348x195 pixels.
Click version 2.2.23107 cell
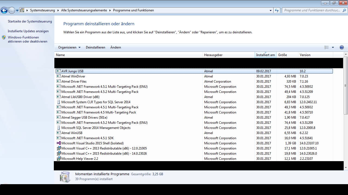click(x=306, y=159)
